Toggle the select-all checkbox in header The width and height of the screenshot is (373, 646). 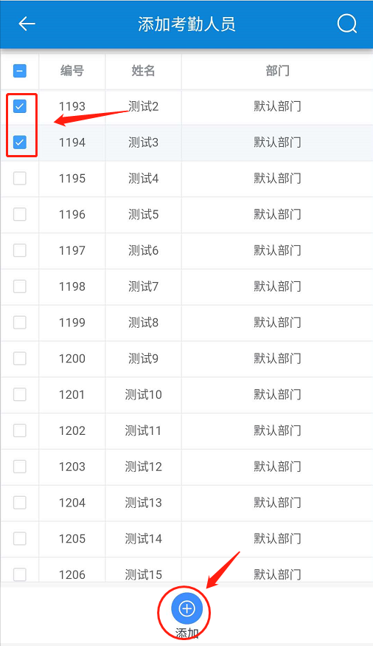tap(20, 71)
